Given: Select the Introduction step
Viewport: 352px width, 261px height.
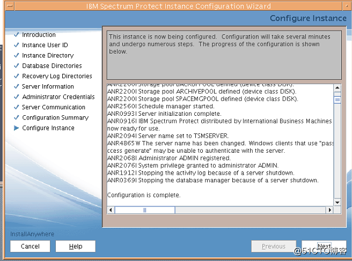Looking at the screenshot, I should (39, 35).
